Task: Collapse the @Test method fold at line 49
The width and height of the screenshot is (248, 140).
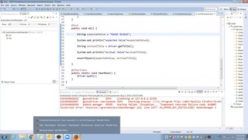Action: (x=65, y=25)
